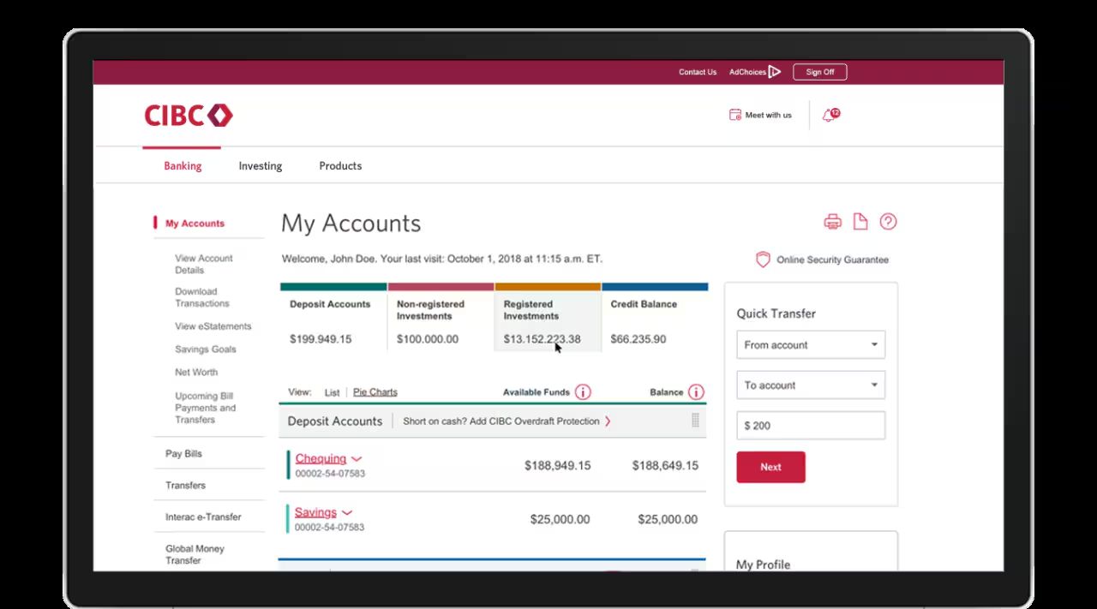The width and height of the screenshot is (1097, 609).
Task: Open Interac e-Transfer in sidebar
Action: 203,517
